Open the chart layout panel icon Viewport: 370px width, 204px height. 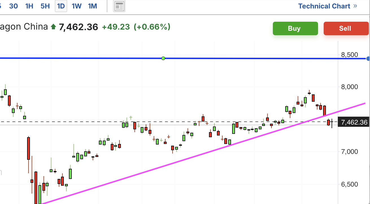(119, 6)
